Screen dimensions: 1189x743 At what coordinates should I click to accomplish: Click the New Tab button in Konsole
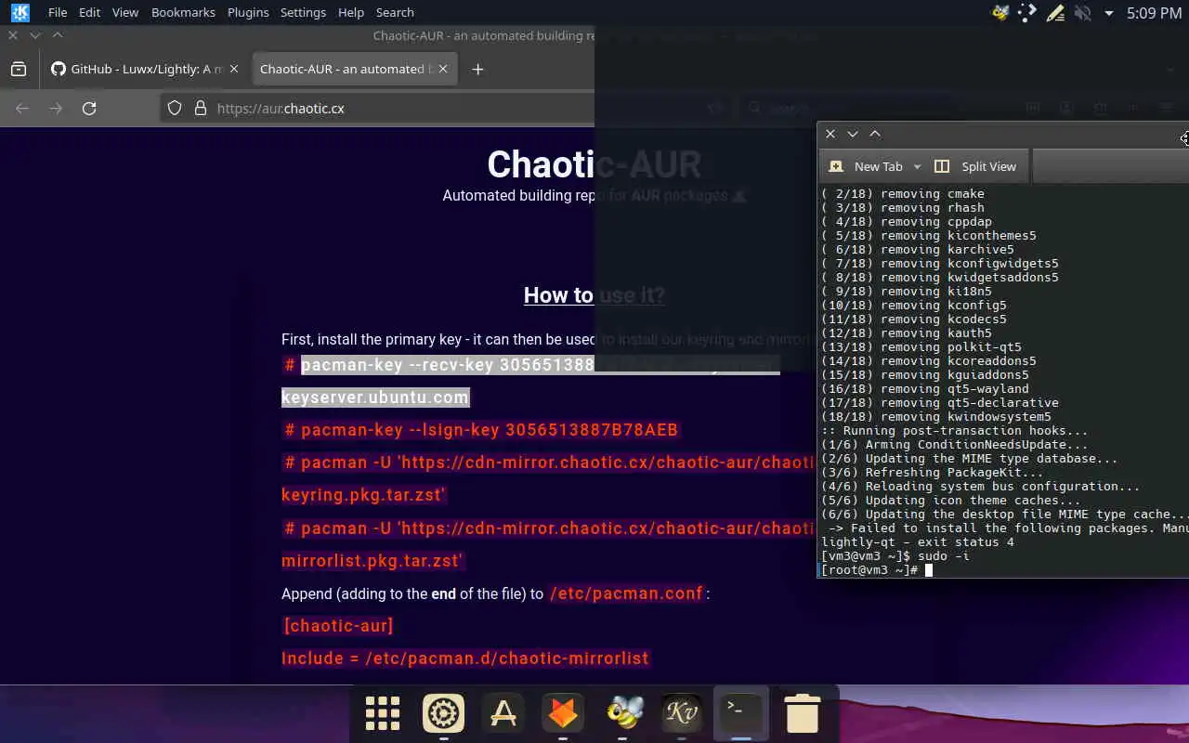[866, 166]
